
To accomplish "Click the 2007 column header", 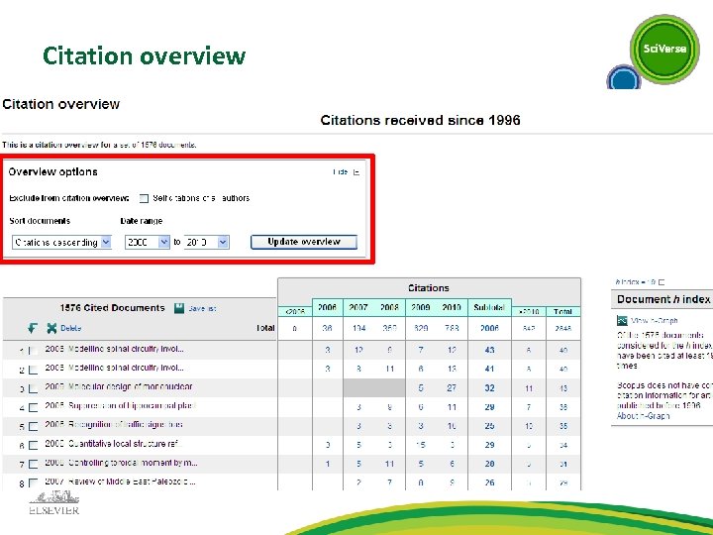I will pyautogui.click(x=358, y=307).
